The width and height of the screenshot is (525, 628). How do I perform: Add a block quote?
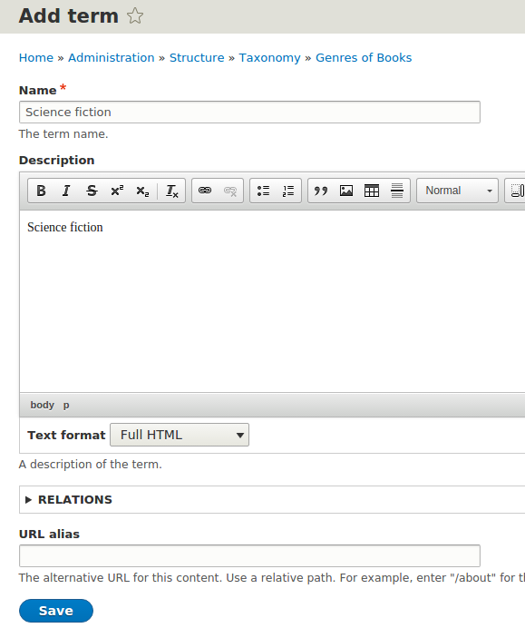click(x=321, y=191)
